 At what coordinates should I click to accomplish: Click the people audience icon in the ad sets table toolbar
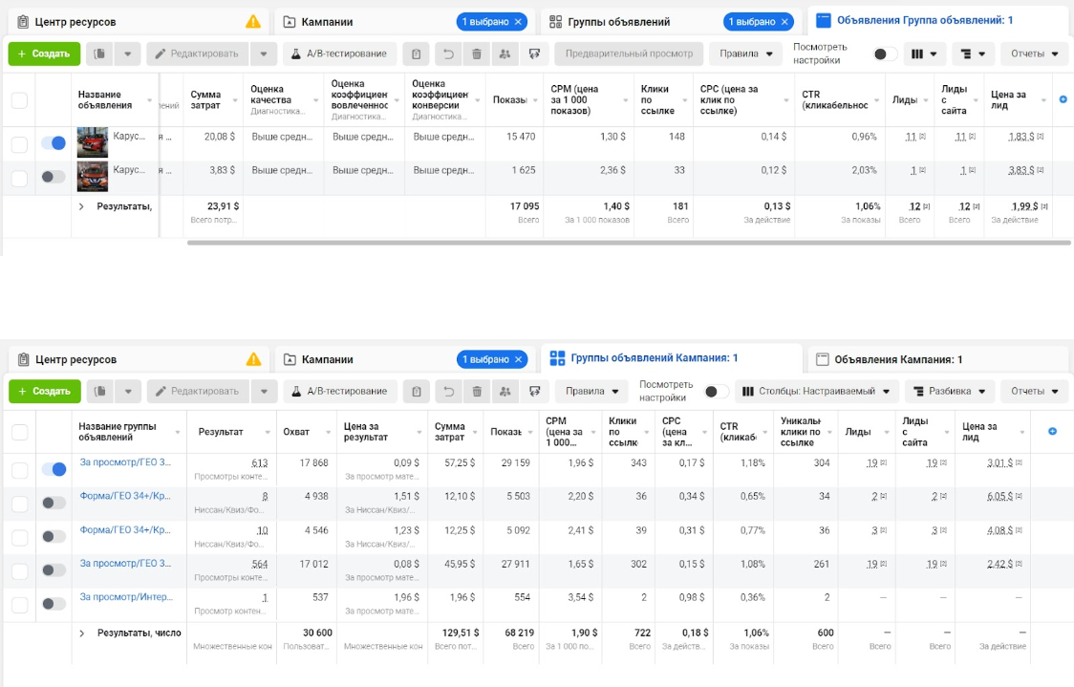pyautogui.click(x=505, y=391)
